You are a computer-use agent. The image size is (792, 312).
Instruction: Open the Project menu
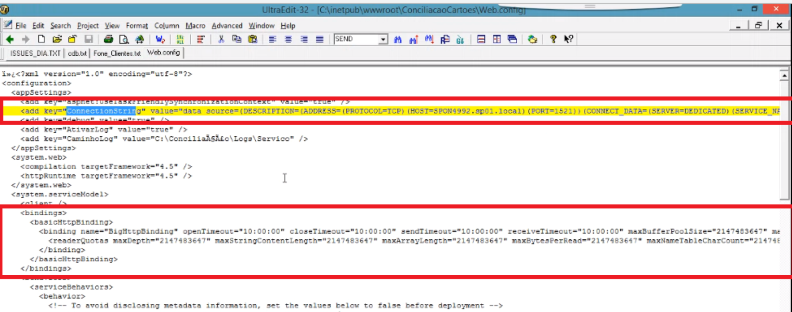point(88,26)
